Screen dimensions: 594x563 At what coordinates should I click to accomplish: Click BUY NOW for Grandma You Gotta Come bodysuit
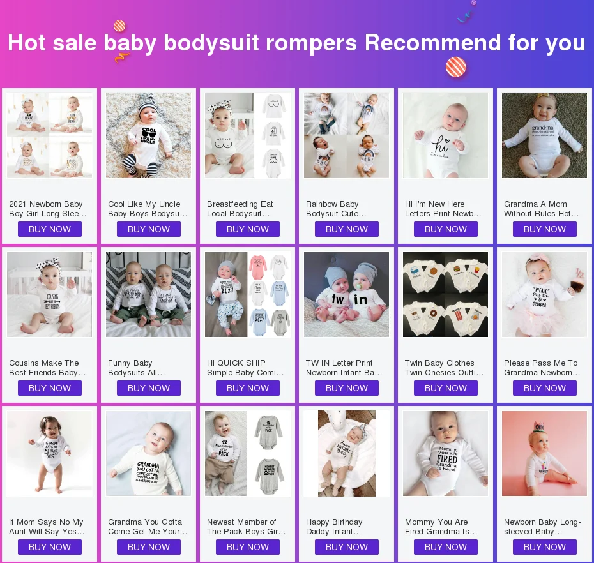tap(148, 547)
